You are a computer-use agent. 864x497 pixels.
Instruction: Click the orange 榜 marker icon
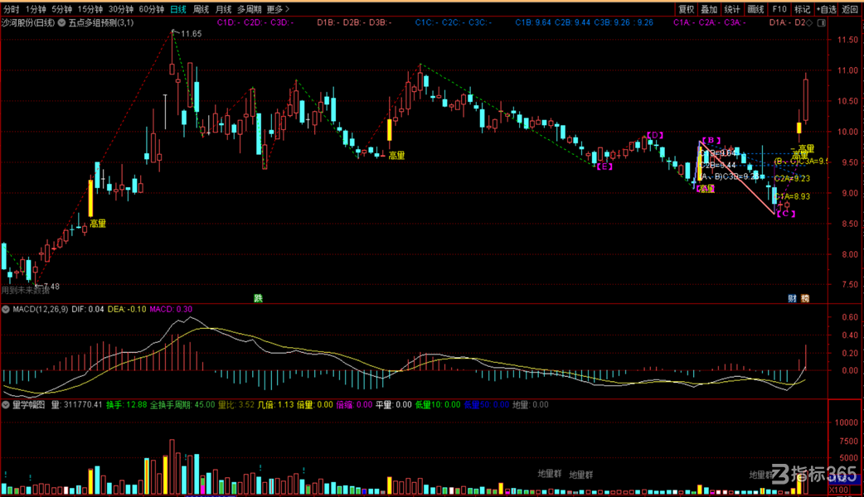805,298
